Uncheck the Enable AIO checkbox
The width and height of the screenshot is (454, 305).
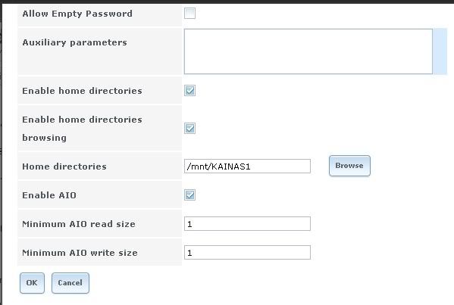pos(189,195)
